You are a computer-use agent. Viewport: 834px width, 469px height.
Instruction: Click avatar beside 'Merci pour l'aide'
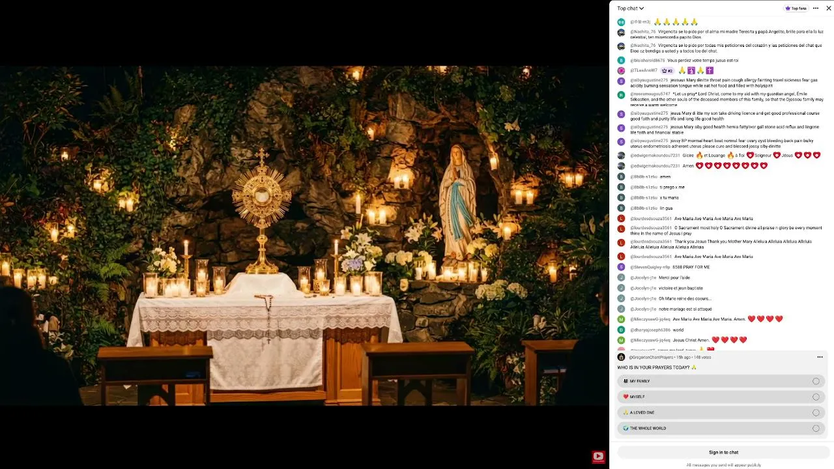(621, 277)
